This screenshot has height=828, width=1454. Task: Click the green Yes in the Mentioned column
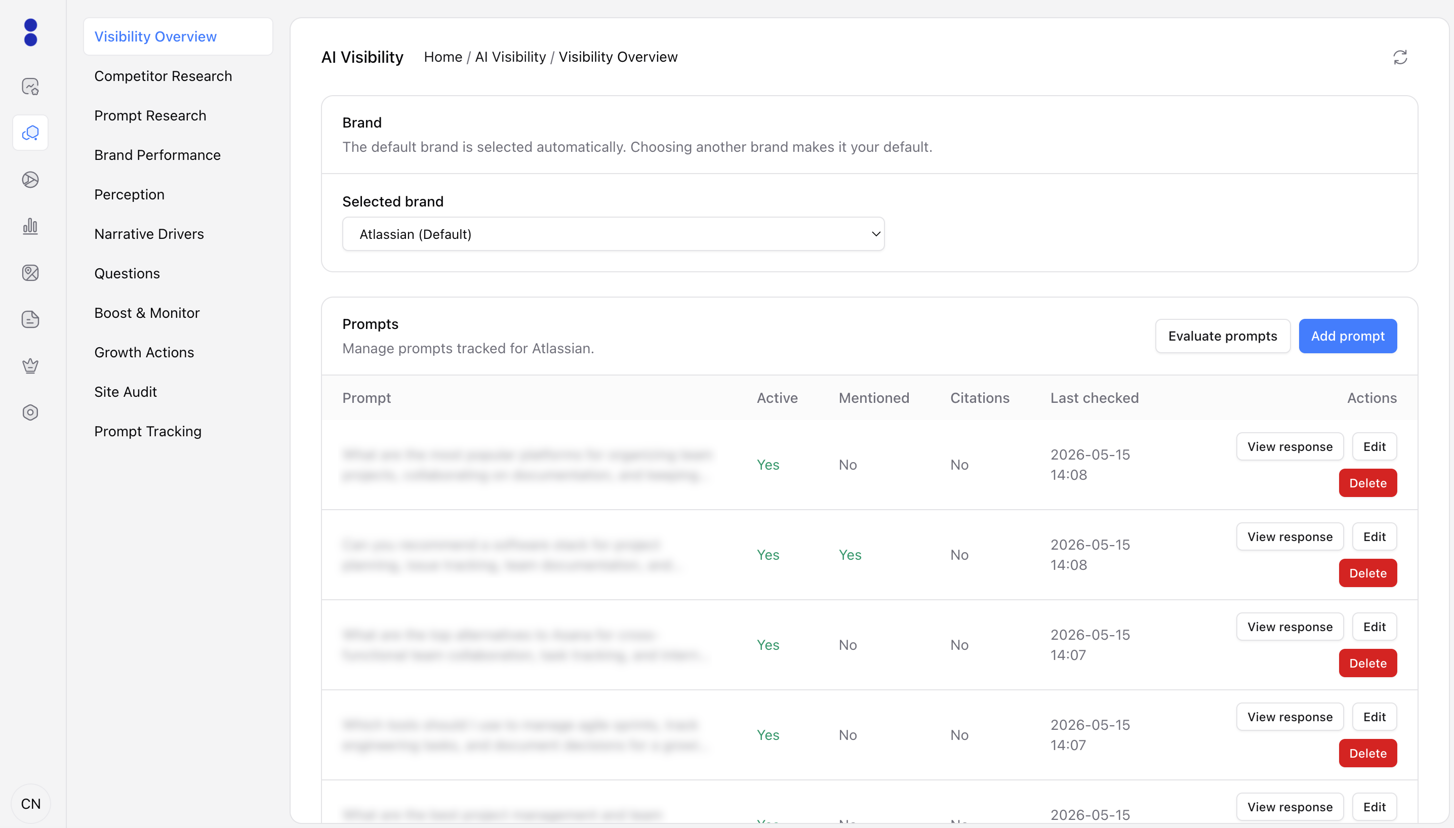point(850,555)
